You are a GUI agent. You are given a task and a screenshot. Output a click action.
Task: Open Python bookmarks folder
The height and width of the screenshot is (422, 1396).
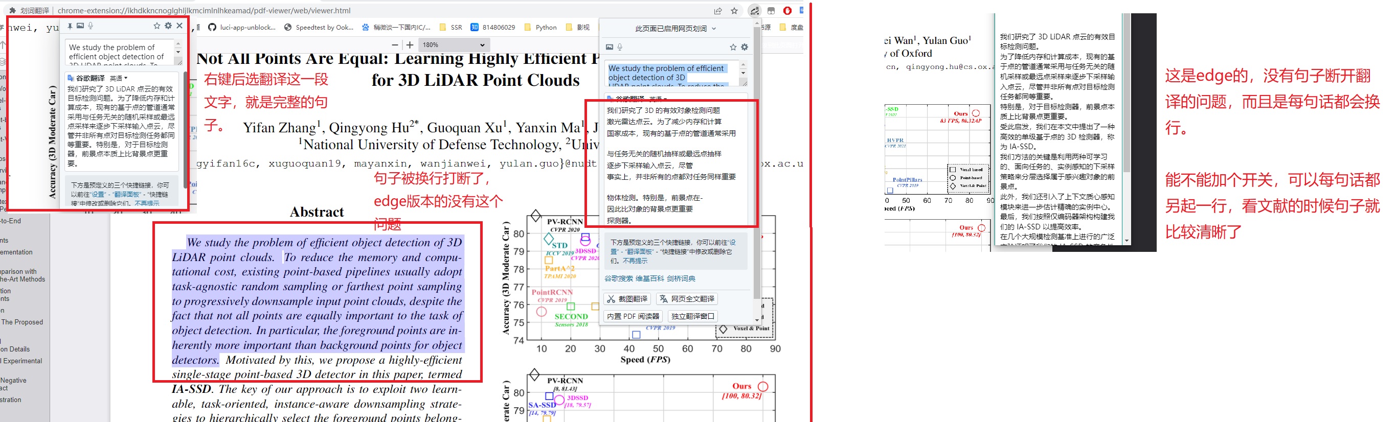(541, 27)
